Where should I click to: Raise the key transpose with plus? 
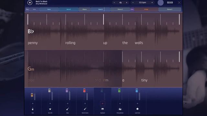126,3
